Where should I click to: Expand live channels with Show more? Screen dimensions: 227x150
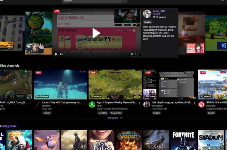(x=115, y=118)
